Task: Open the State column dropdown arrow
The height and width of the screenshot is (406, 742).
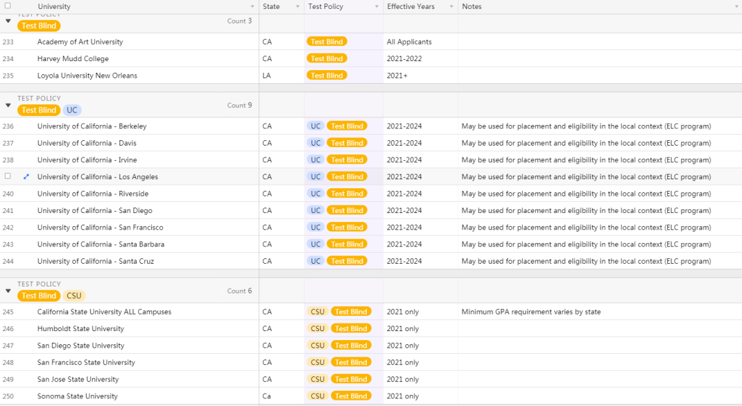Action: [x=297, y=7]
